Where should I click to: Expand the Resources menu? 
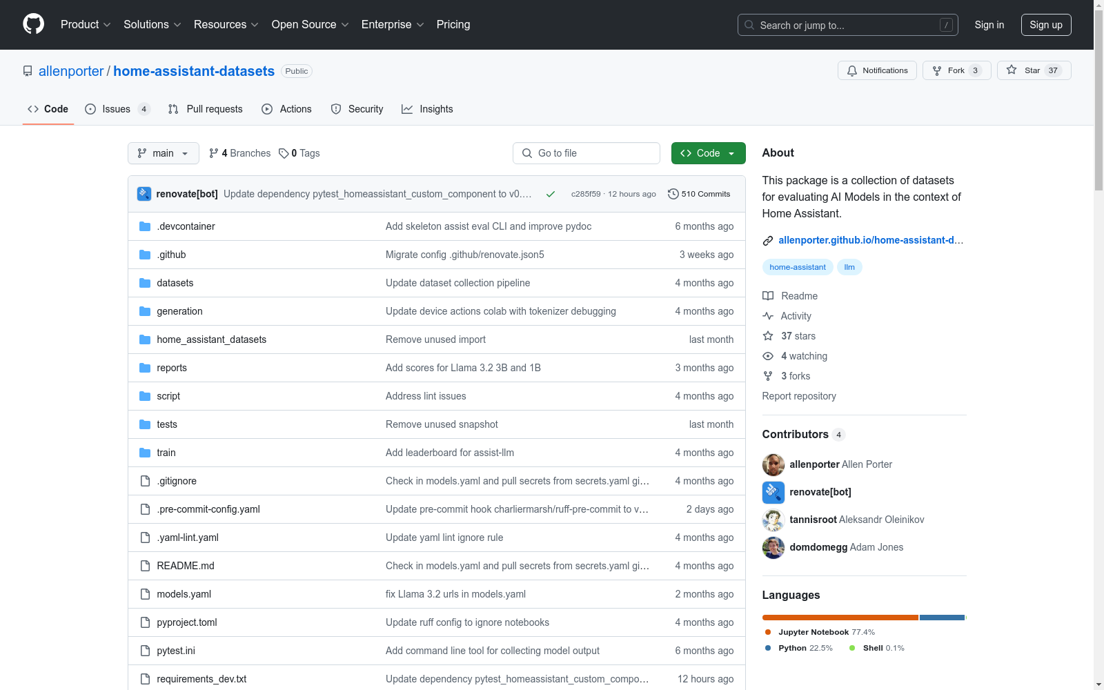226,24
